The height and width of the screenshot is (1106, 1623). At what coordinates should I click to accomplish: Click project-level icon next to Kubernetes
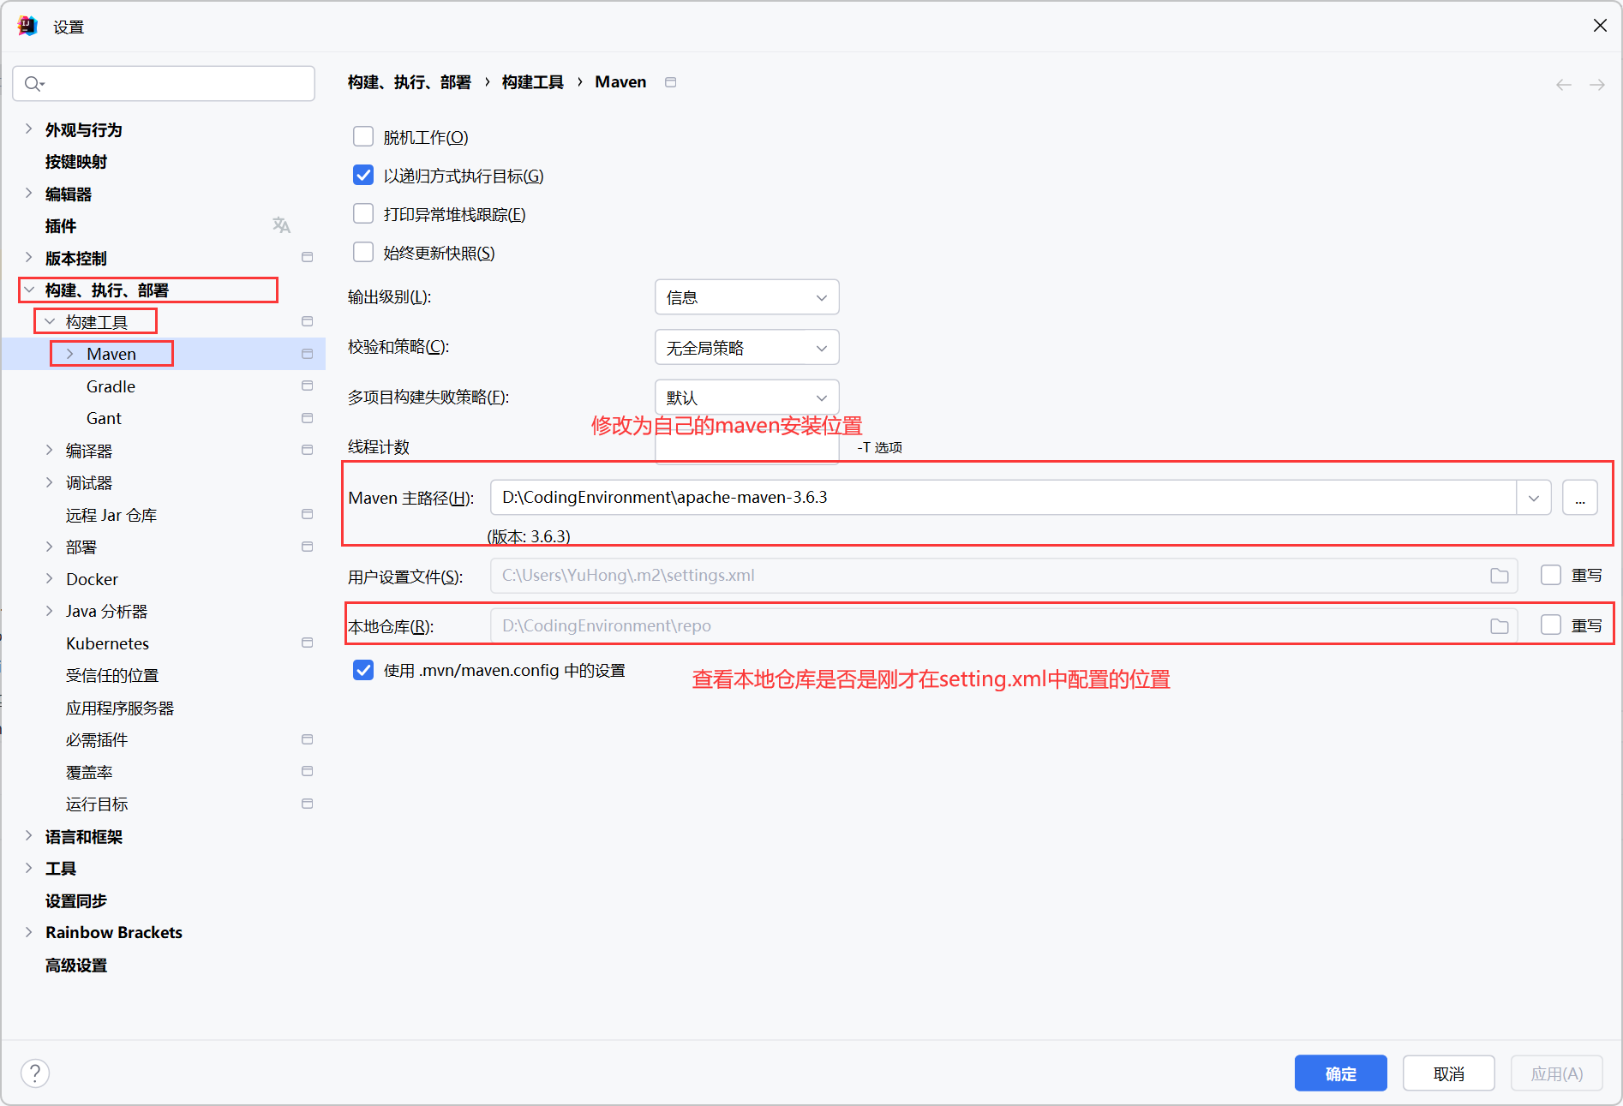pos(308,643)
